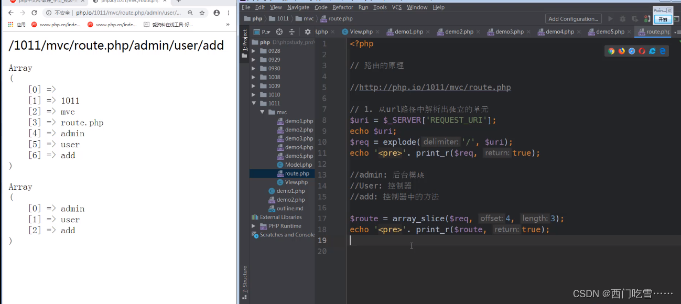Screen dimensions: 681x304
Task: Click the Debug bug icon in the toolbar
Action: coord(622,19)
